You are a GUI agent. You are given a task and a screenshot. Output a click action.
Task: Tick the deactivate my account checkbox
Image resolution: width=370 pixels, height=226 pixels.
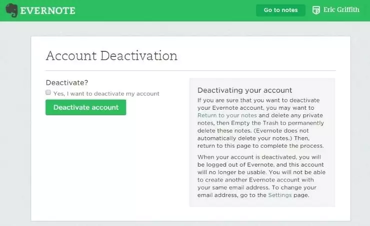(48, 93)
